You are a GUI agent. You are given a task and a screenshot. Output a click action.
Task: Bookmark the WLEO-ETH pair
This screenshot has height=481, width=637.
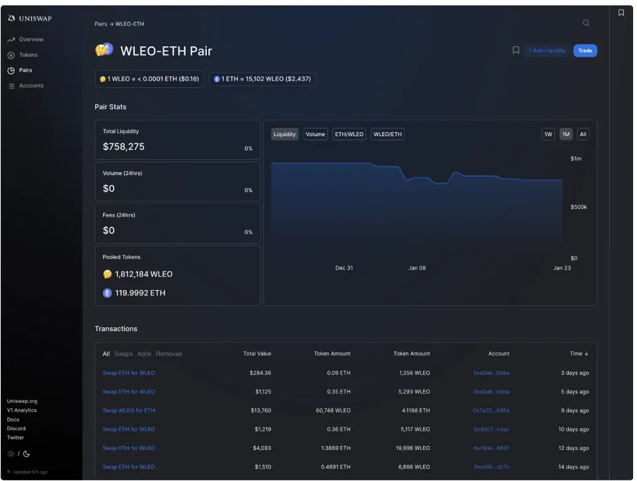click(515, 50)
